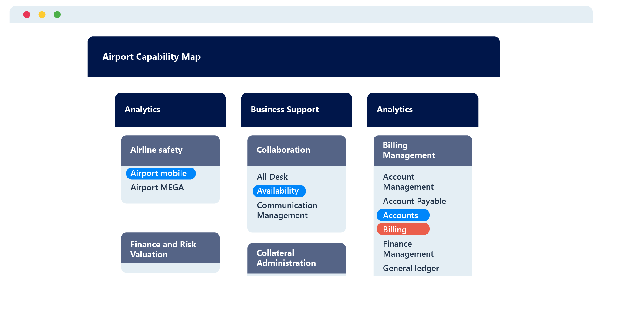Click the Collateral Administration card header
629x312 pixels.
tap(296, 258)
